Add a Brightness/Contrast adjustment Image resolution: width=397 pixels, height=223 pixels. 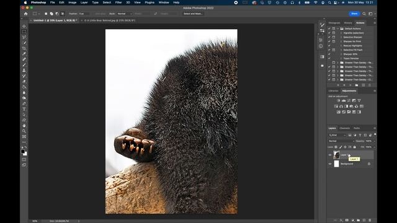tap(339, 100)
